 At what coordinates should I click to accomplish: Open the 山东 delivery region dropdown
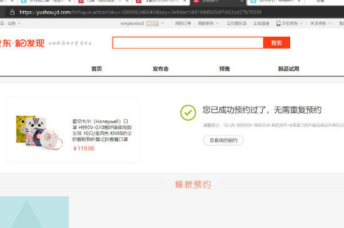tap(14, 23)
